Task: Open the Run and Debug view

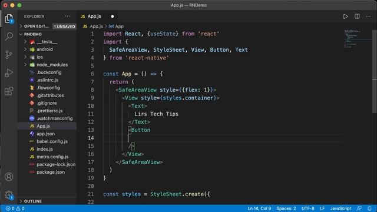Action: [x=9, y=73]
